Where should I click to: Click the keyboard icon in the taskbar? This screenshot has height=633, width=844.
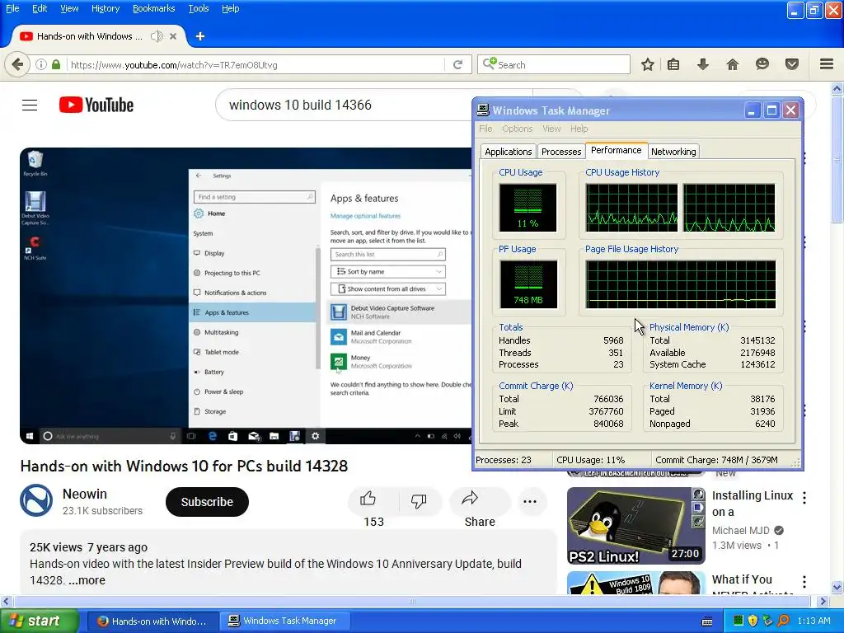[707, 621]
